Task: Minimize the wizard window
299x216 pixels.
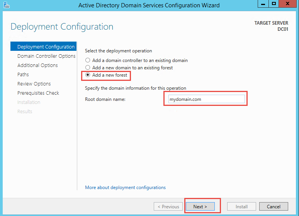Action: pos(263,4)
